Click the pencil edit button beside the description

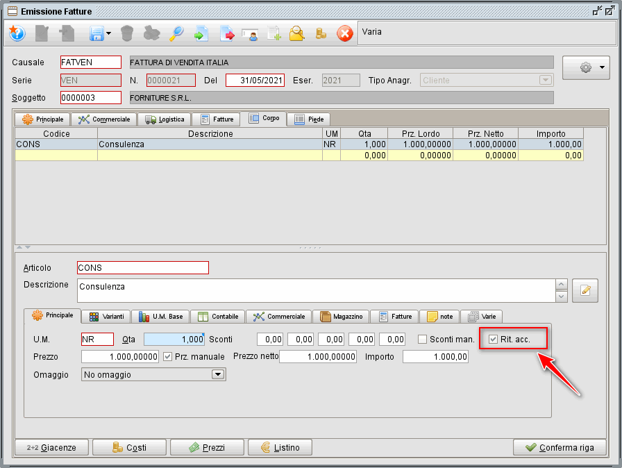click(585, 290)
